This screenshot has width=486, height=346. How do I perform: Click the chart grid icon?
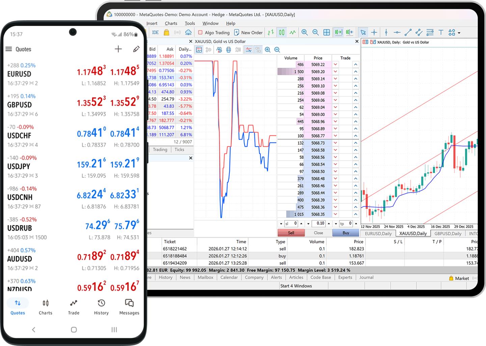pos(326,32)
